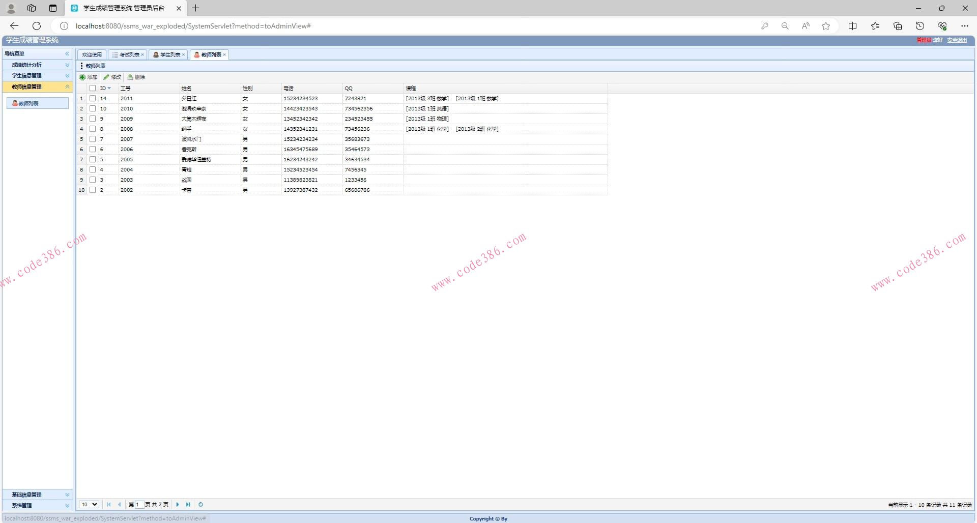Check the row for teacher 2010
This screenshot has height=523, width=977.
(93, 109)
